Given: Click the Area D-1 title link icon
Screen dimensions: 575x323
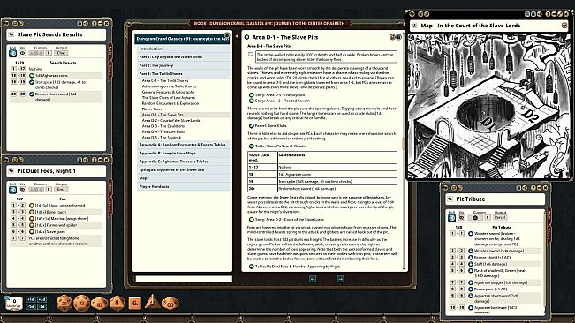Looking at the screenshot, I should coord(246,37).
